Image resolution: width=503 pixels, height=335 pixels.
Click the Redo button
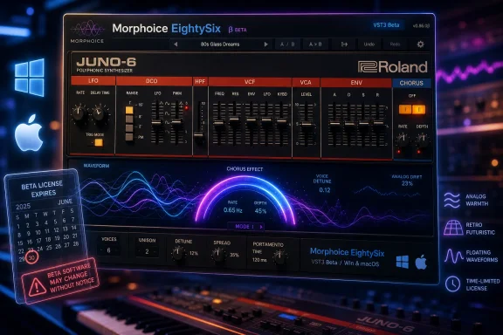(395, 44)
